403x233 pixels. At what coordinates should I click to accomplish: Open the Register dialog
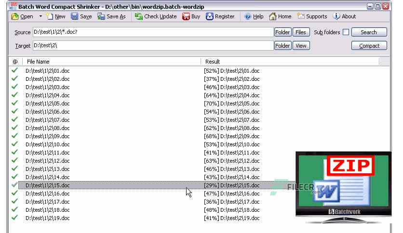coord(220,16)
